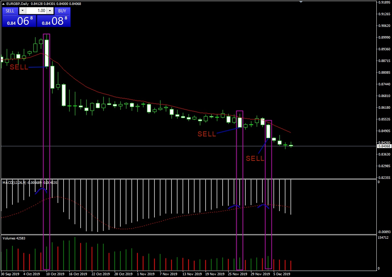Select the lowest SELL text label near December

pos(255,159)
